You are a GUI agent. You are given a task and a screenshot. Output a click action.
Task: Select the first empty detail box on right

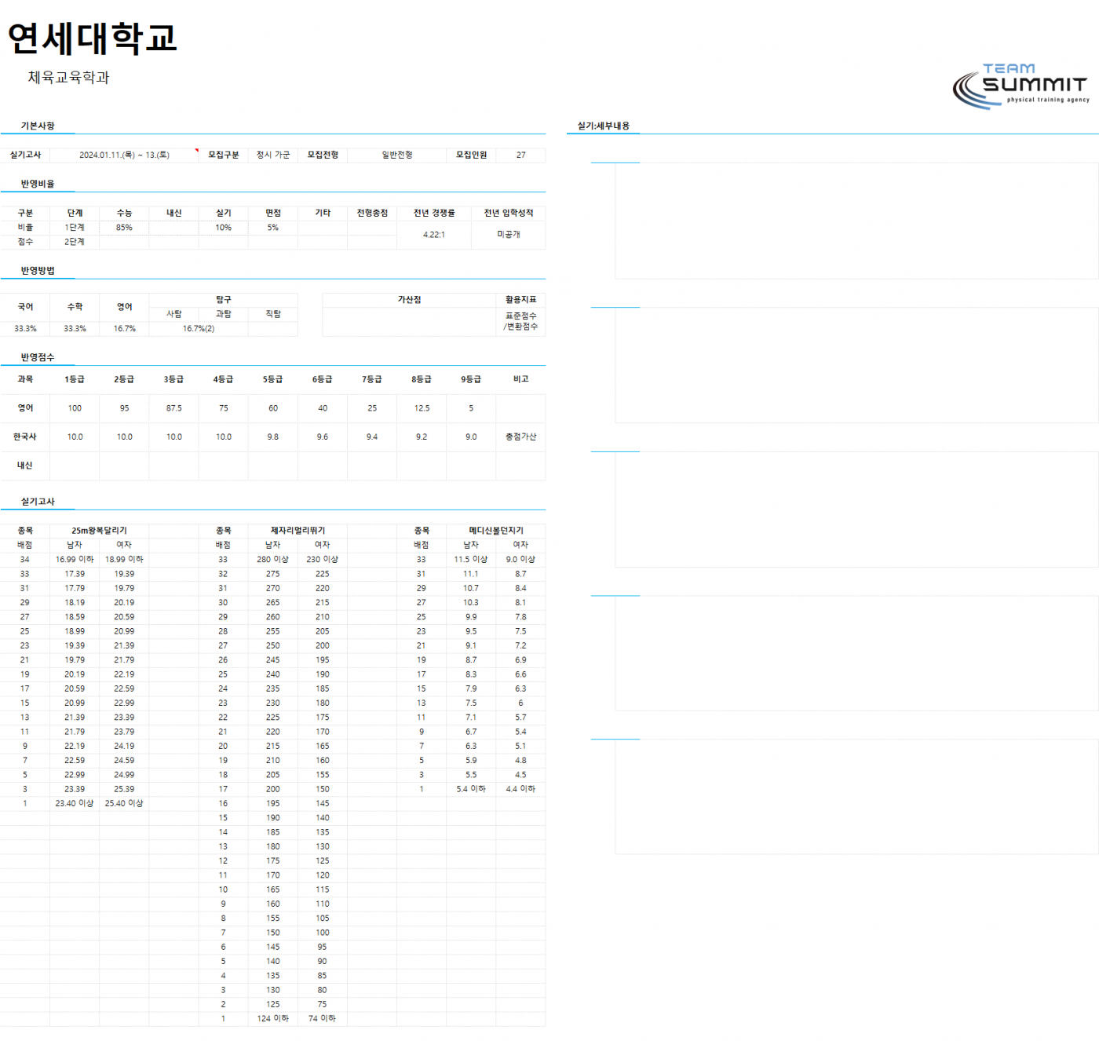[856, 221]
